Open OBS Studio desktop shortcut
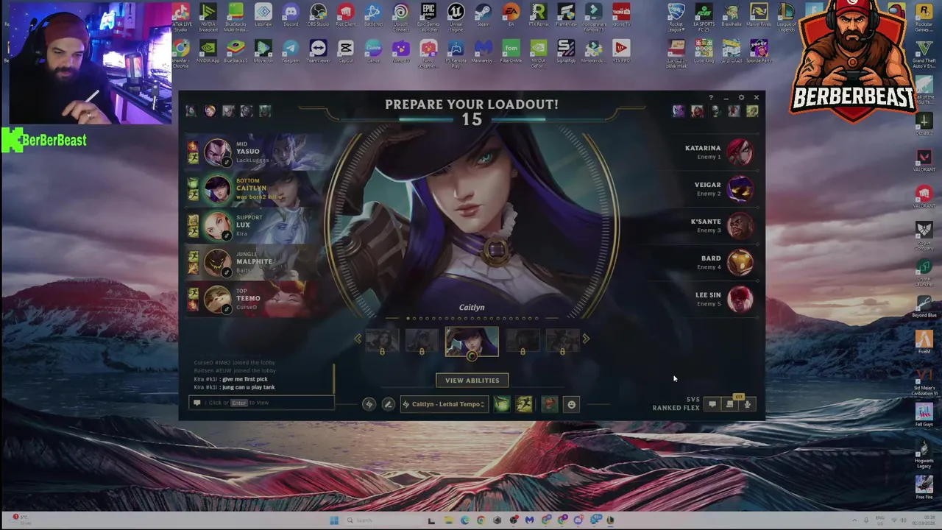This screenshot has width=942, height=530. (318, 15)
